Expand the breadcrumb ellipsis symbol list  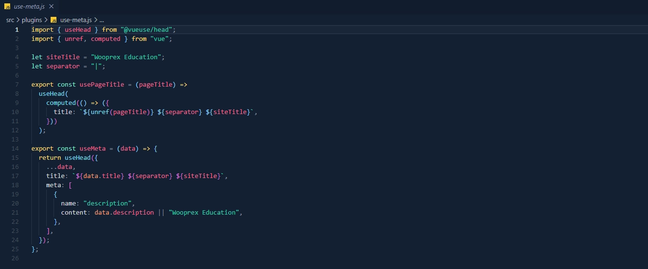[x=101, y=20]
